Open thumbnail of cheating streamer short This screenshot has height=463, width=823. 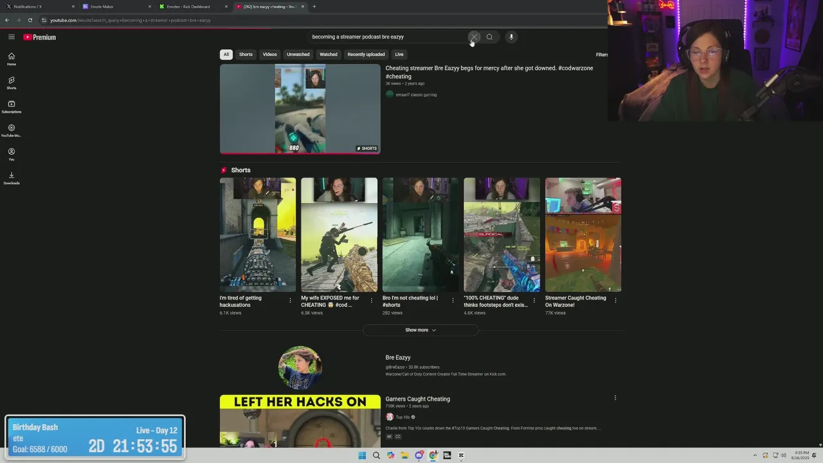click(300, 109)
